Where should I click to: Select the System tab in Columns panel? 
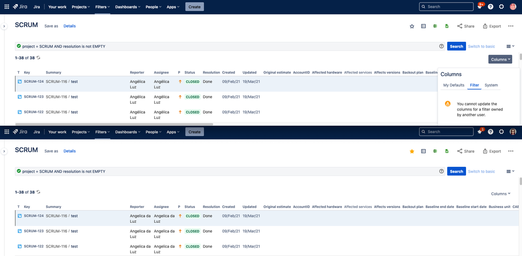pos(491,85)
